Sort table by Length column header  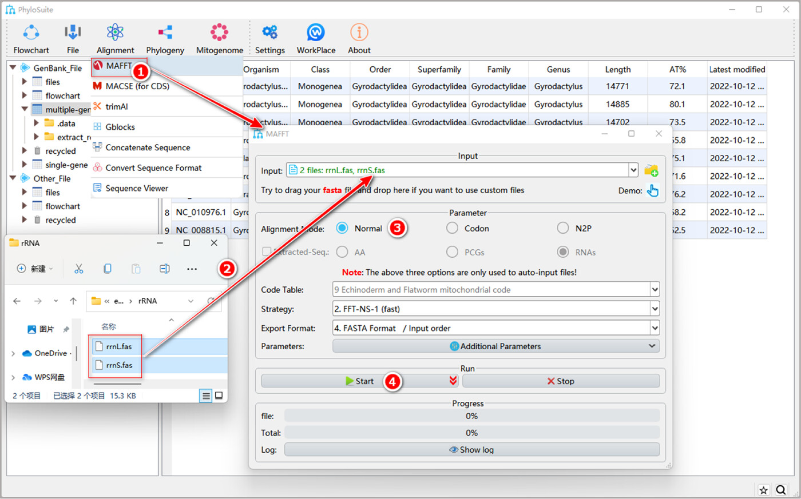click(x=618, y=69)
